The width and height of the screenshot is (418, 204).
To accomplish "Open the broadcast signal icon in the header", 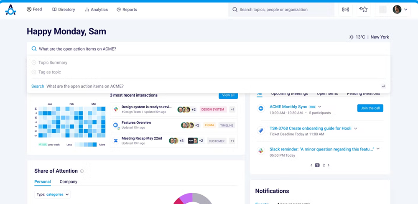I will (345, 10).
